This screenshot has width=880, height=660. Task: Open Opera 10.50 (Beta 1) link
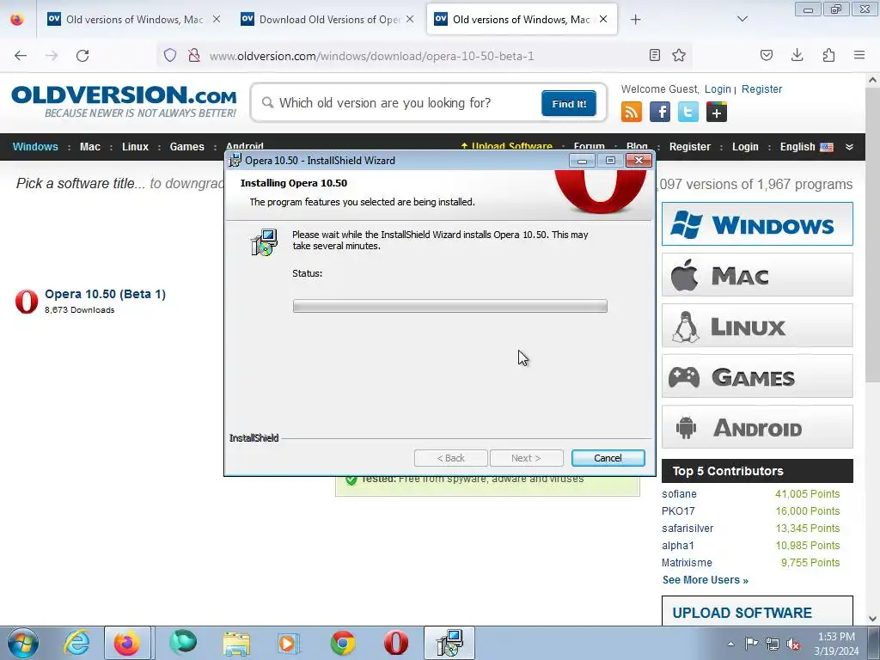pyautogui.click(x=105, y=294)
